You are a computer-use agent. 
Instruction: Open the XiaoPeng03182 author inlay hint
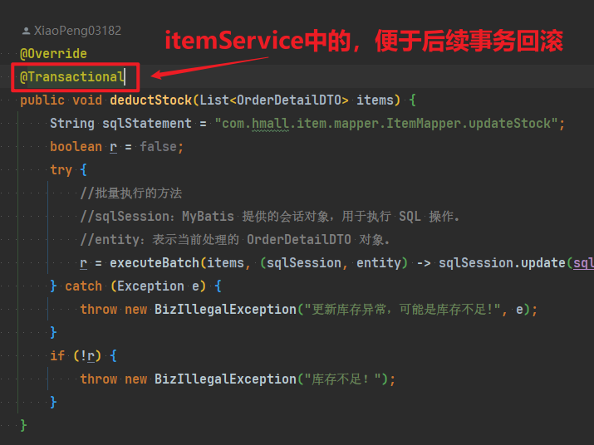(x=77, y=31)
